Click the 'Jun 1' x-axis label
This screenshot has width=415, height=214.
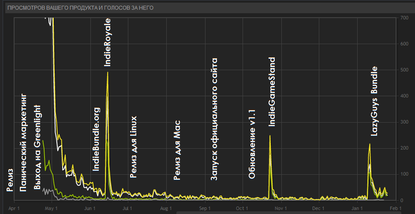coord(90,208)
